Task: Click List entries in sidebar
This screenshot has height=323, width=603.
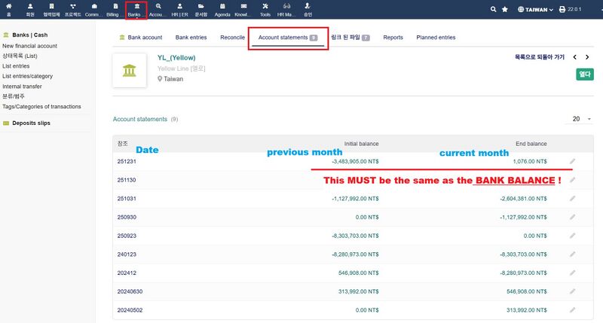Action: (x=16, y=66)
